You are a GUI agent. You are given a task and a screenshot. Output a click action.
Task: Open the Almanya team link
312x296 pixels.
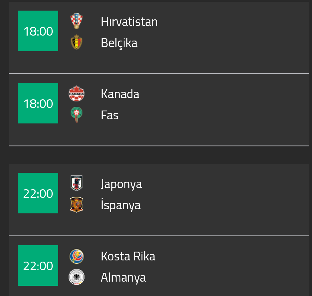(x=123, y=277)
